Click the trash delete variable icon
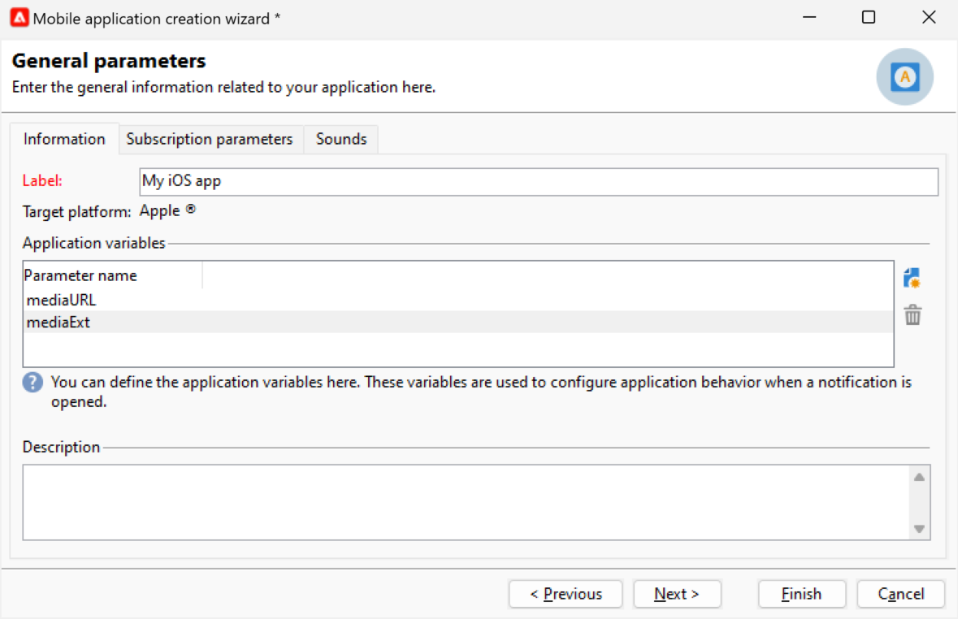The width and height of the screenshot is (958, 619). pyautogui.click(x=912, y=315)
